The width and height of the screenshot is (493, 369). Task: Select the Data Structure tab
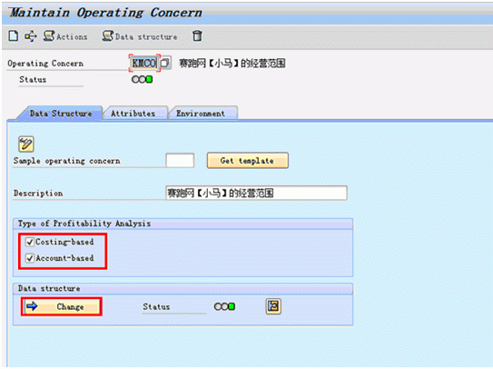tap(60, 113)
